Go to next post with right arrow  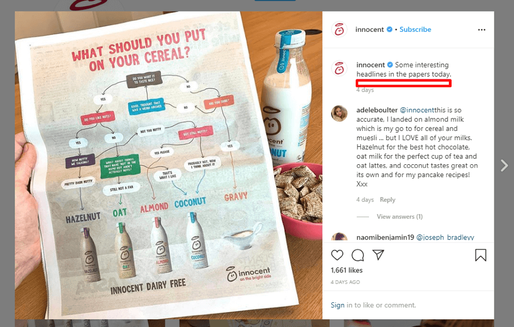504,165
